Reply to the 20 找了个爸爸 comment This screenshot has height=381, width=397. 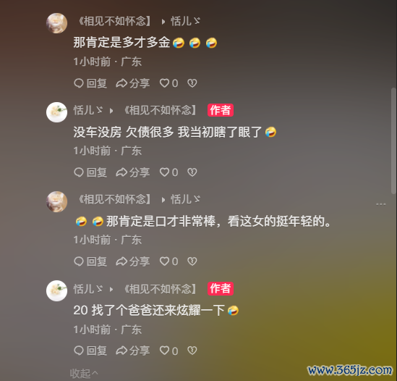click(90, 351)
